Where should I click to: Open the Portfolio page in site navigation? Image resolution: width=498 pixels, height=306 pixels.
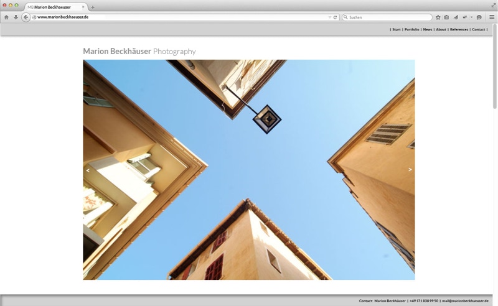tap(411, 29)
